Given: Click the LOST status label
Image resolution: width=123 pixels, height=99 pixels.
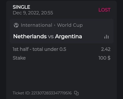Looking at the screenshot, I should [x=105, y=10].
